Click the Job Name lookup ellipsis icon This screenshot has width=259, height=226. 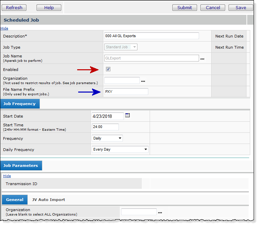(202, 59)
